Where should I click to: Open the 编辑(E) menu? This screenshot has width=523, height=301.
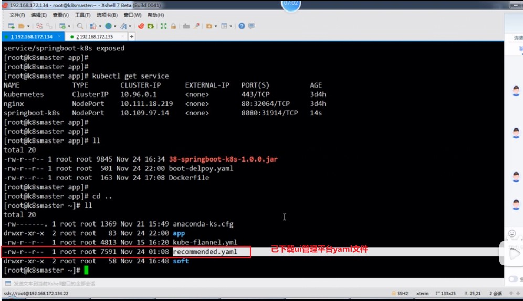tap(39, 15)
